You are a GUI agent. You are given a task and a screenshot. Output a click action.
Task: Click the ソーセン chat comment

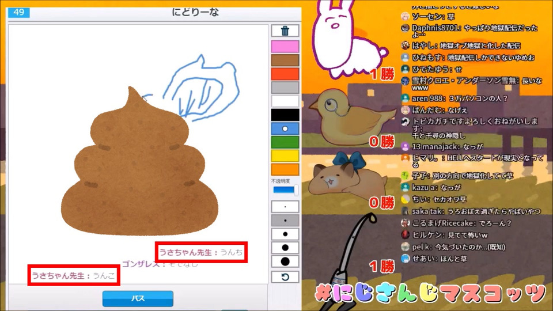(428, 17)
